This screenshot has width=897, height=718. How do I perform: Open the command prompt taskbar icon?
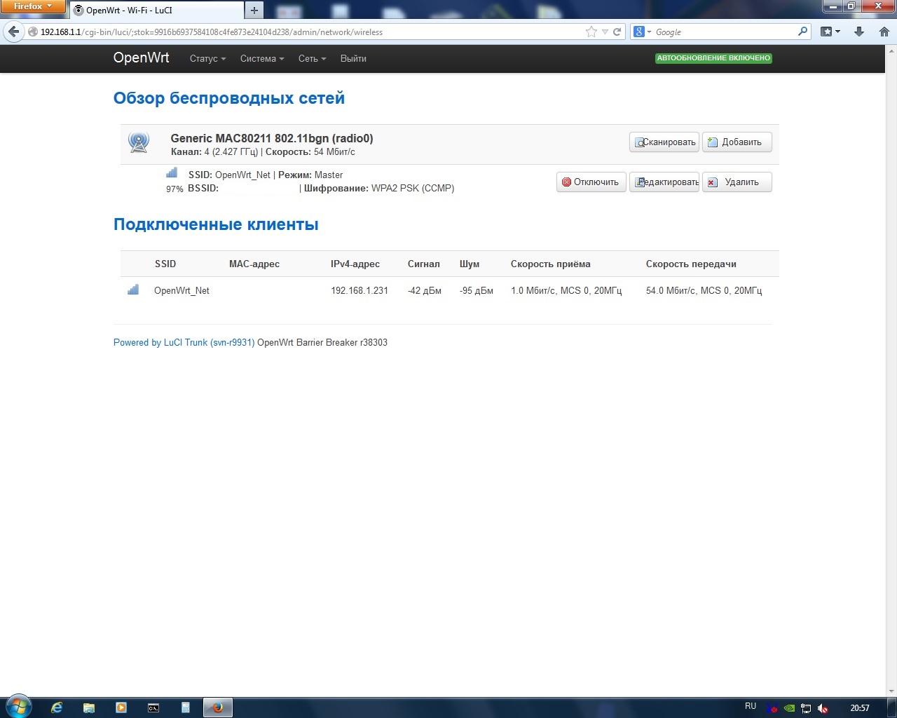[x=153, y=707]
